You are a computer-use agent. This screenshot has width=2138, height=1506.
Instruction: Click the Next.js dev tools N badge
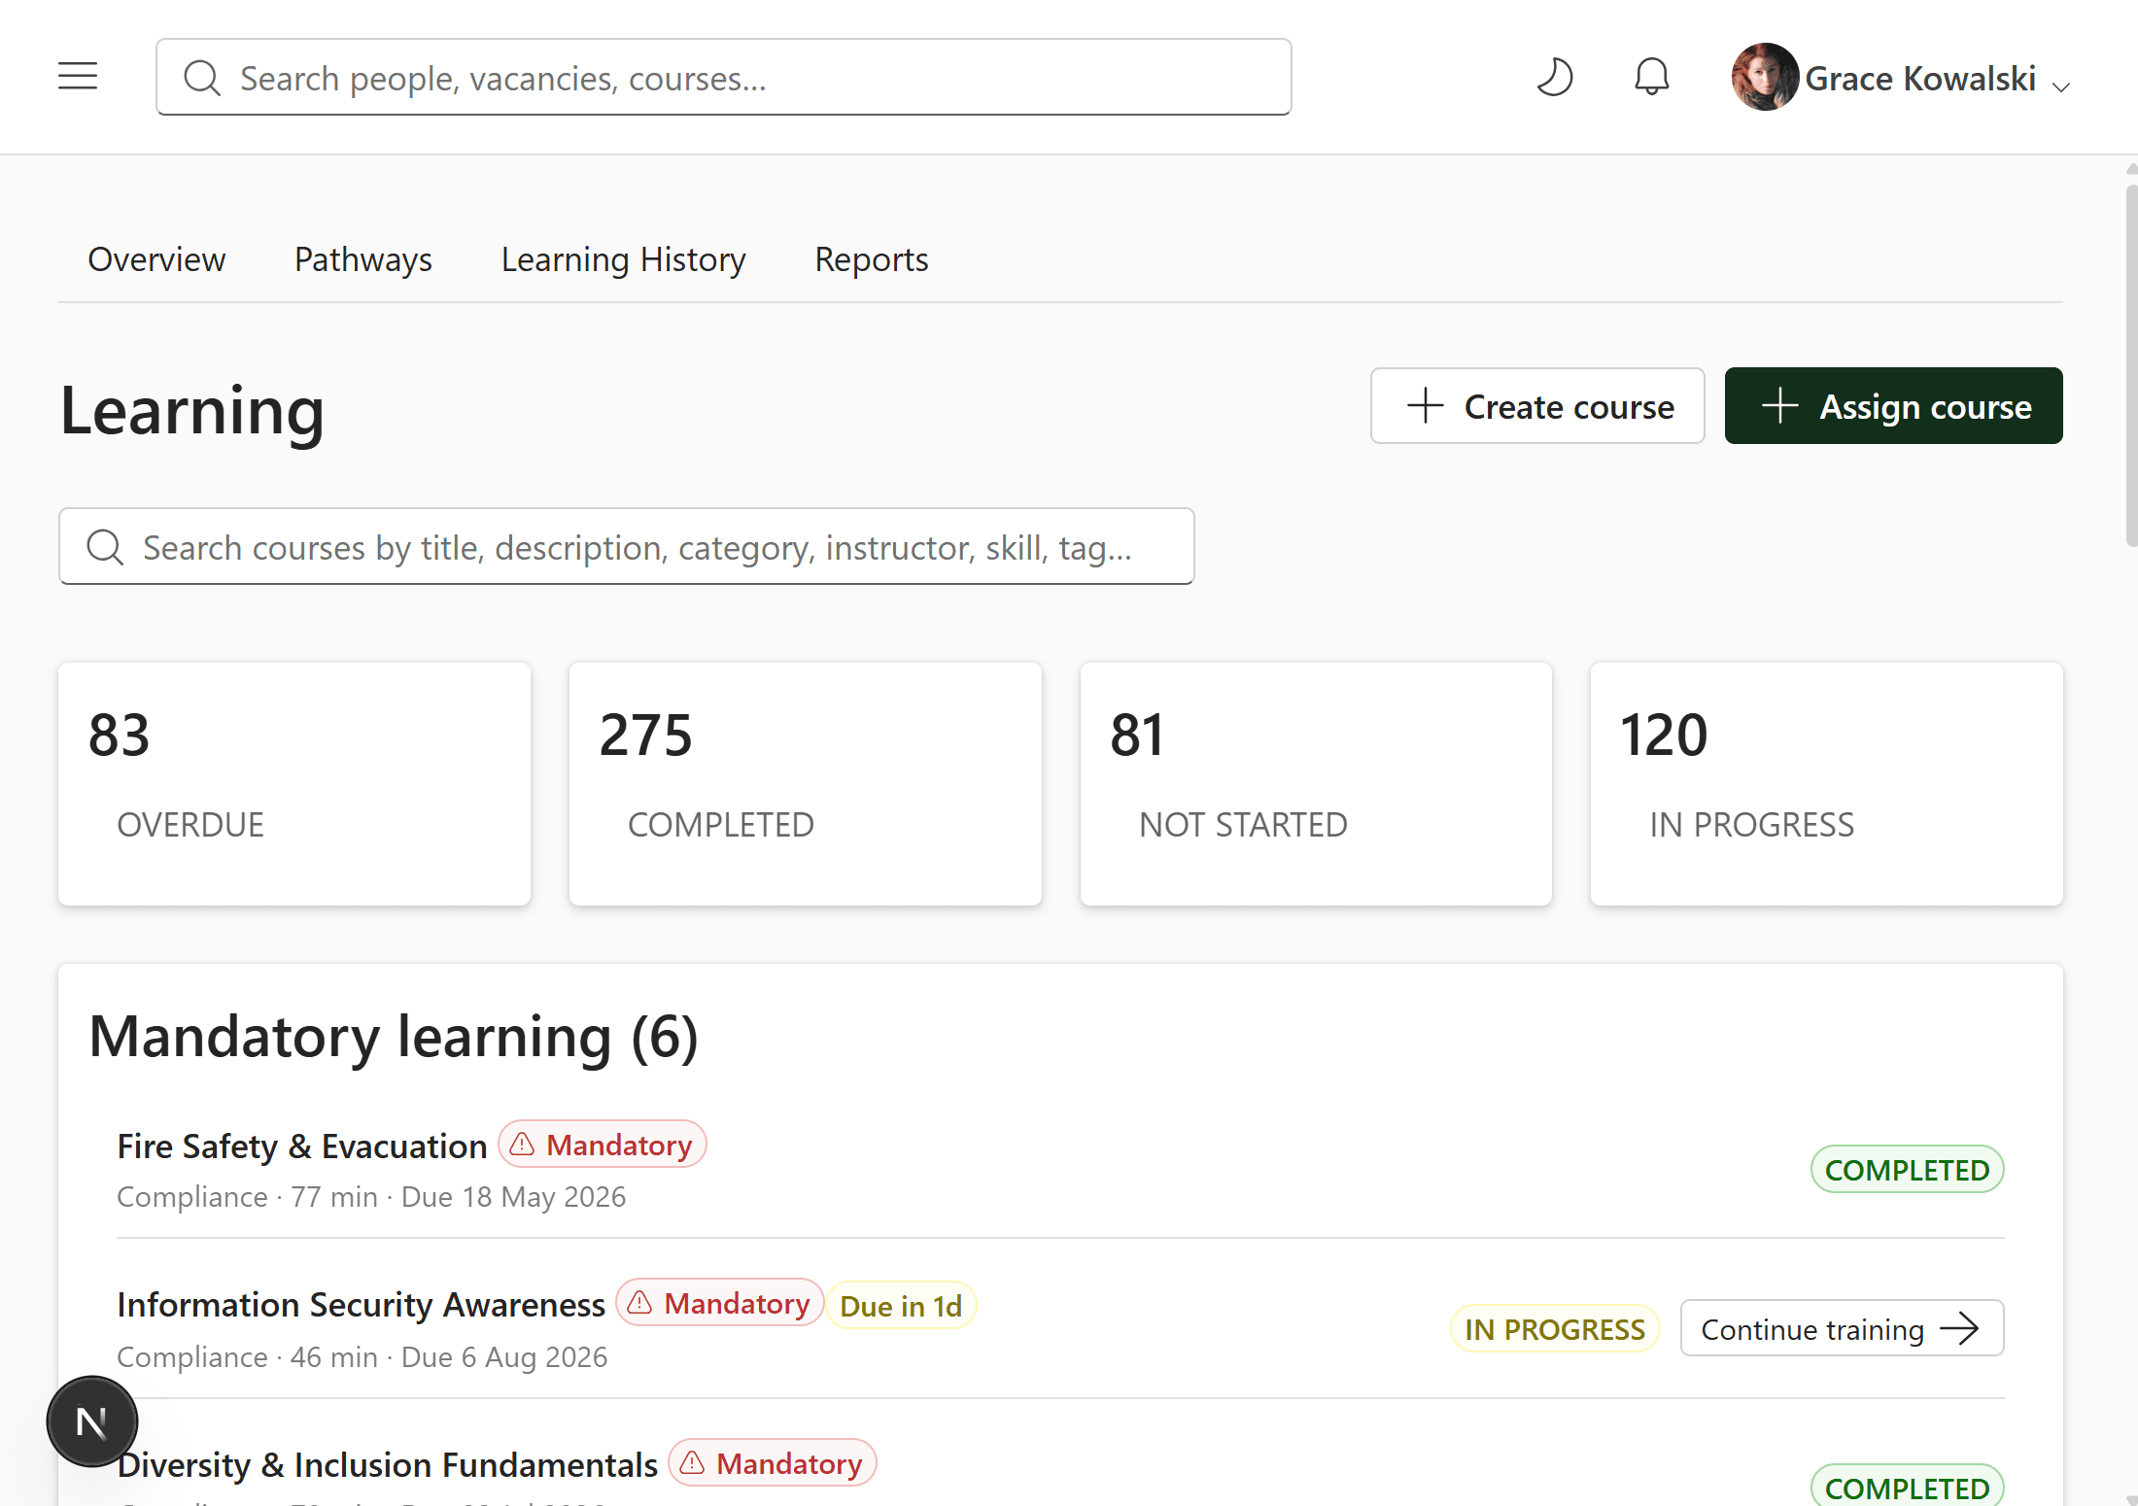(x=92, y=1421)
